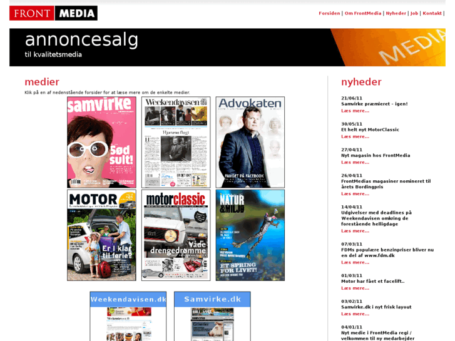Read more about Motor har fået et facelift
The height and width of the screenshot is (341, 455).
click(355, 288)
